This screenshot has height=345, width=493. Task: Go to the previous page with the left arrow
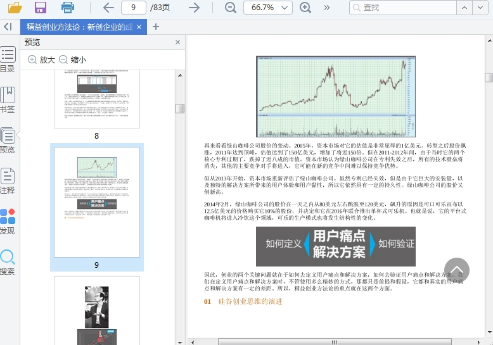click(108, 7)
